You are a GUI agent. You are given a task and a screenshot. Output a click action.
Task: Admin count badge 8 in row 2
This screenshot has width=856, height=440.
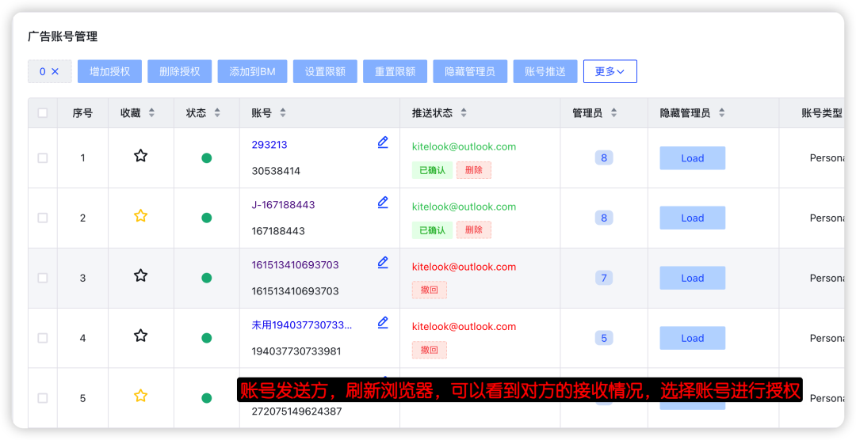click(604, 218)
